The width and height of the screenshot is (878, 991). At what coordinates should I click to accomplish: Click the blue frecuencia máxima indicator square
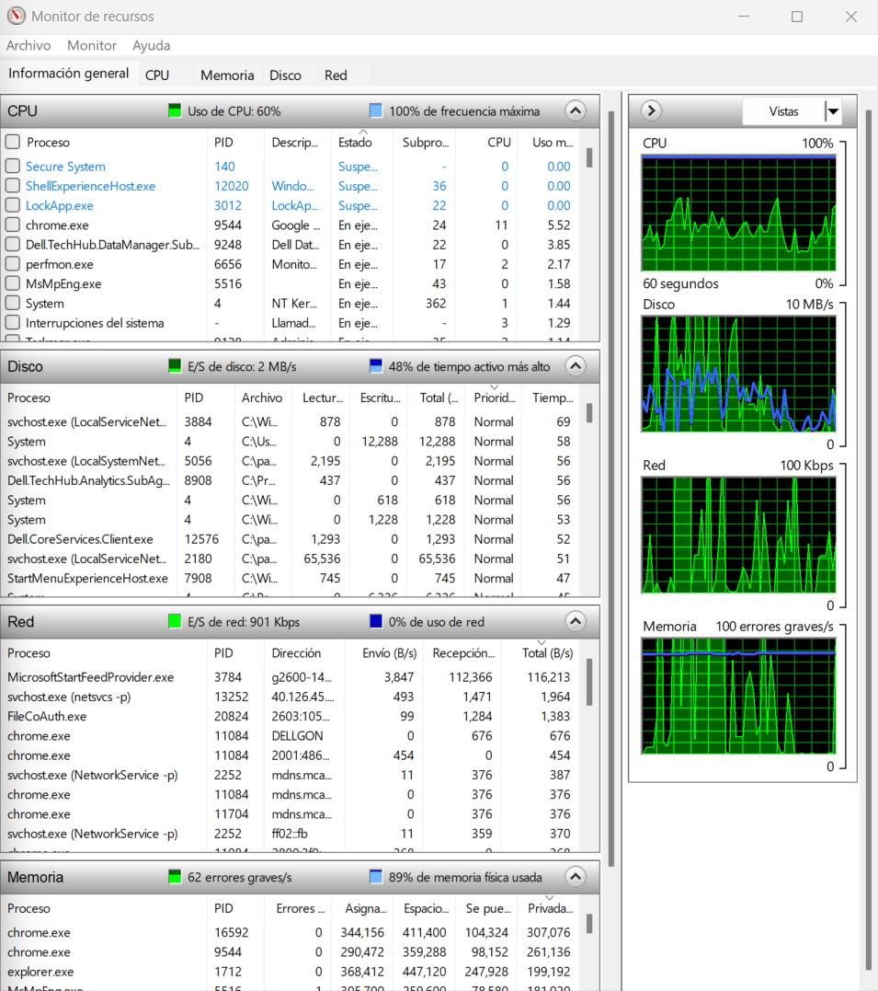click(x=376, y=110)
